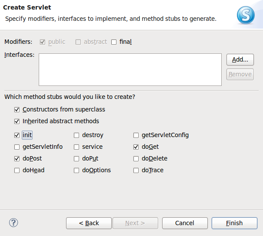Tick the doOptions checkbox

click(77, 170)
